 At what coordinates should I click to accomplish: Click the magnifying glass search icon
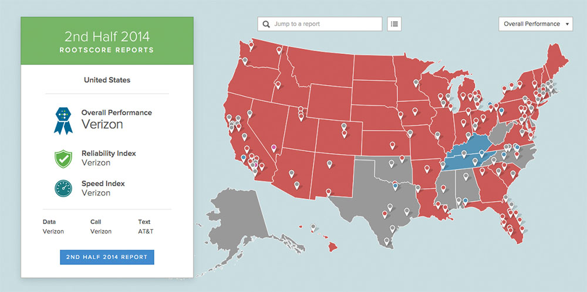[x=266, y=24]
